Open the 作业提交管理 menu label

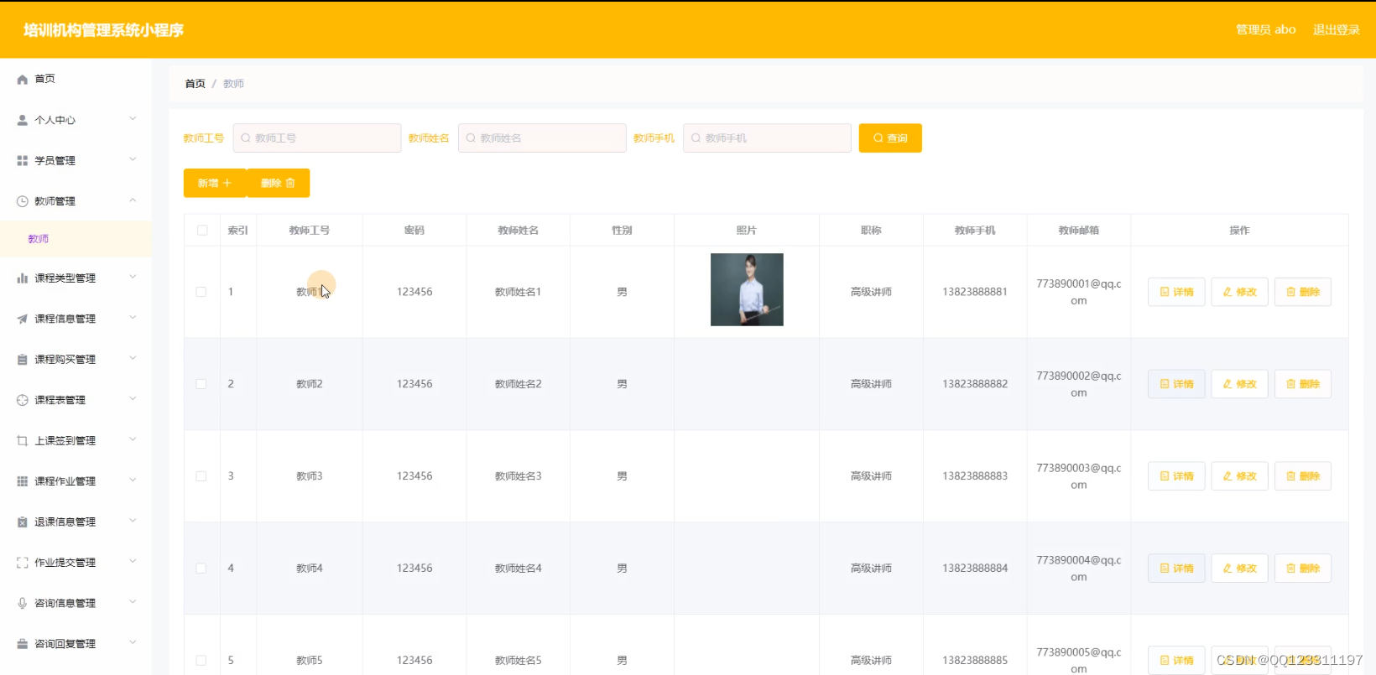coord(65,563)
